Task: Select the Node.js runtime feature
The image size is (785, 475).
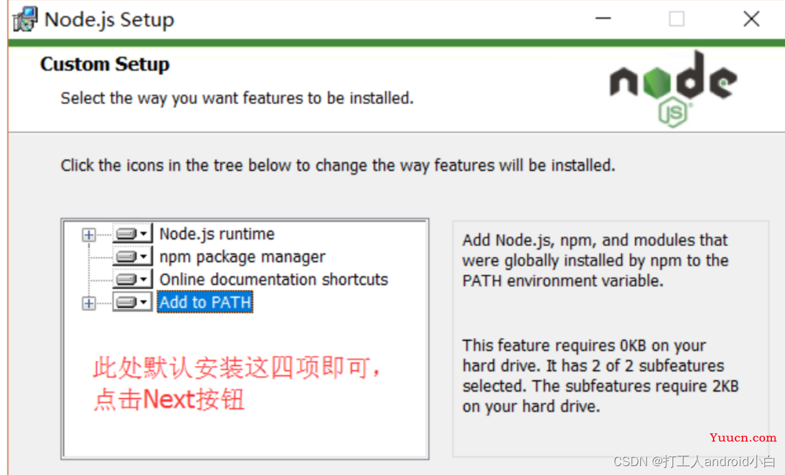Action: tap(217, 234)
